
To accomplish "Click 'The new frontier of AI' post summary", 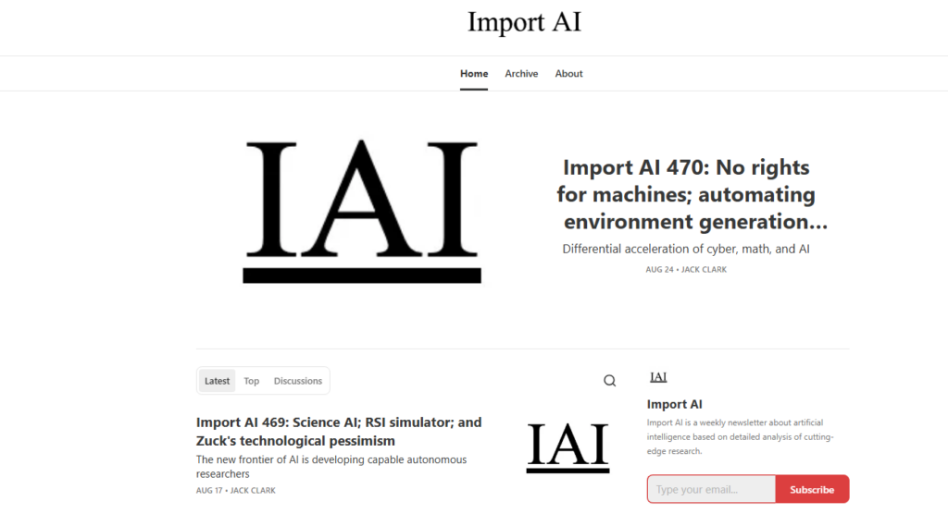I will pos(331,467).
